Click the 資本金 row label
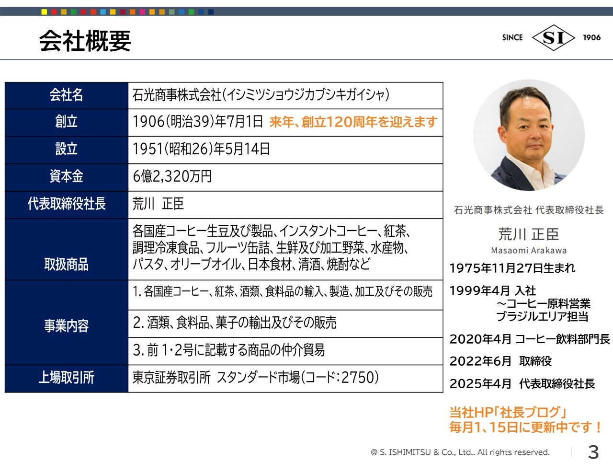The width and height of the screenshot is (613, 474). pos(67,177)
